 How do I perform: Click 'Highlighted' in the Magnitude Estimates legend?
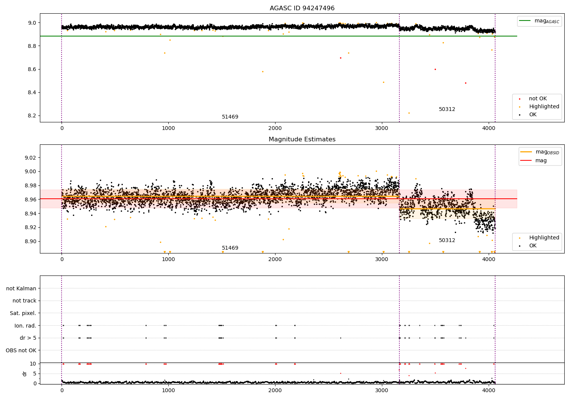pyautogui.click(x=544, y=238)
